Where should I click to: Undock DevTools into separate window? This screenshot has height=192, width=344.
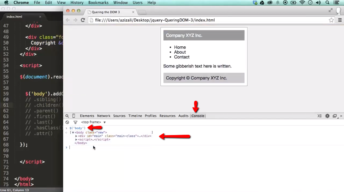335,116
